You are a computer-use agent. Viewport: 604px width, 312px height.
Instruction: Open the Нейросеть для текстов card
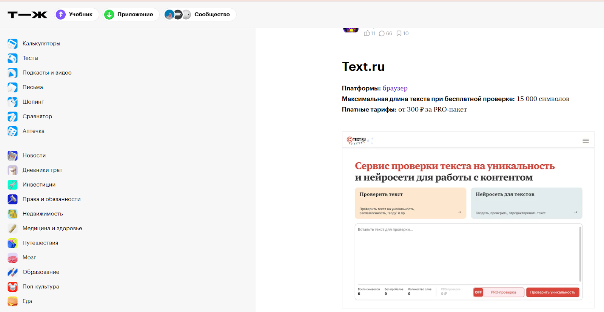(x=526, y=203)
